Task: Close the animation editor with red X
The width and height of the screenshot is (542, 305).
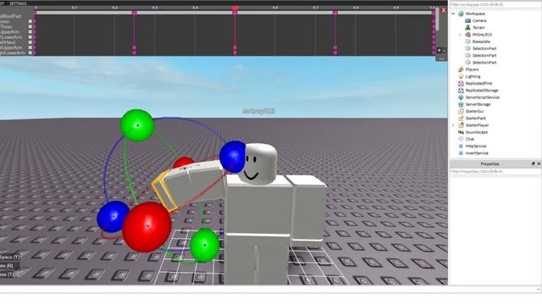Action: coord(444,10)
